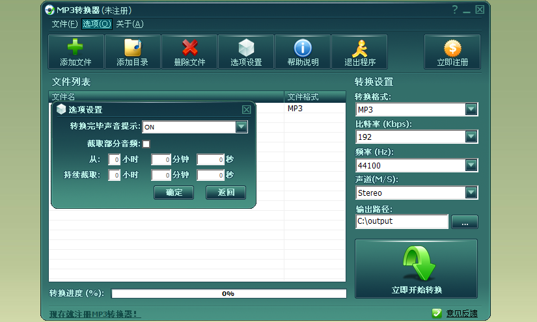537x322 pixels.
Task: Click the 从 分钟 input field
Action: [161, 159]
